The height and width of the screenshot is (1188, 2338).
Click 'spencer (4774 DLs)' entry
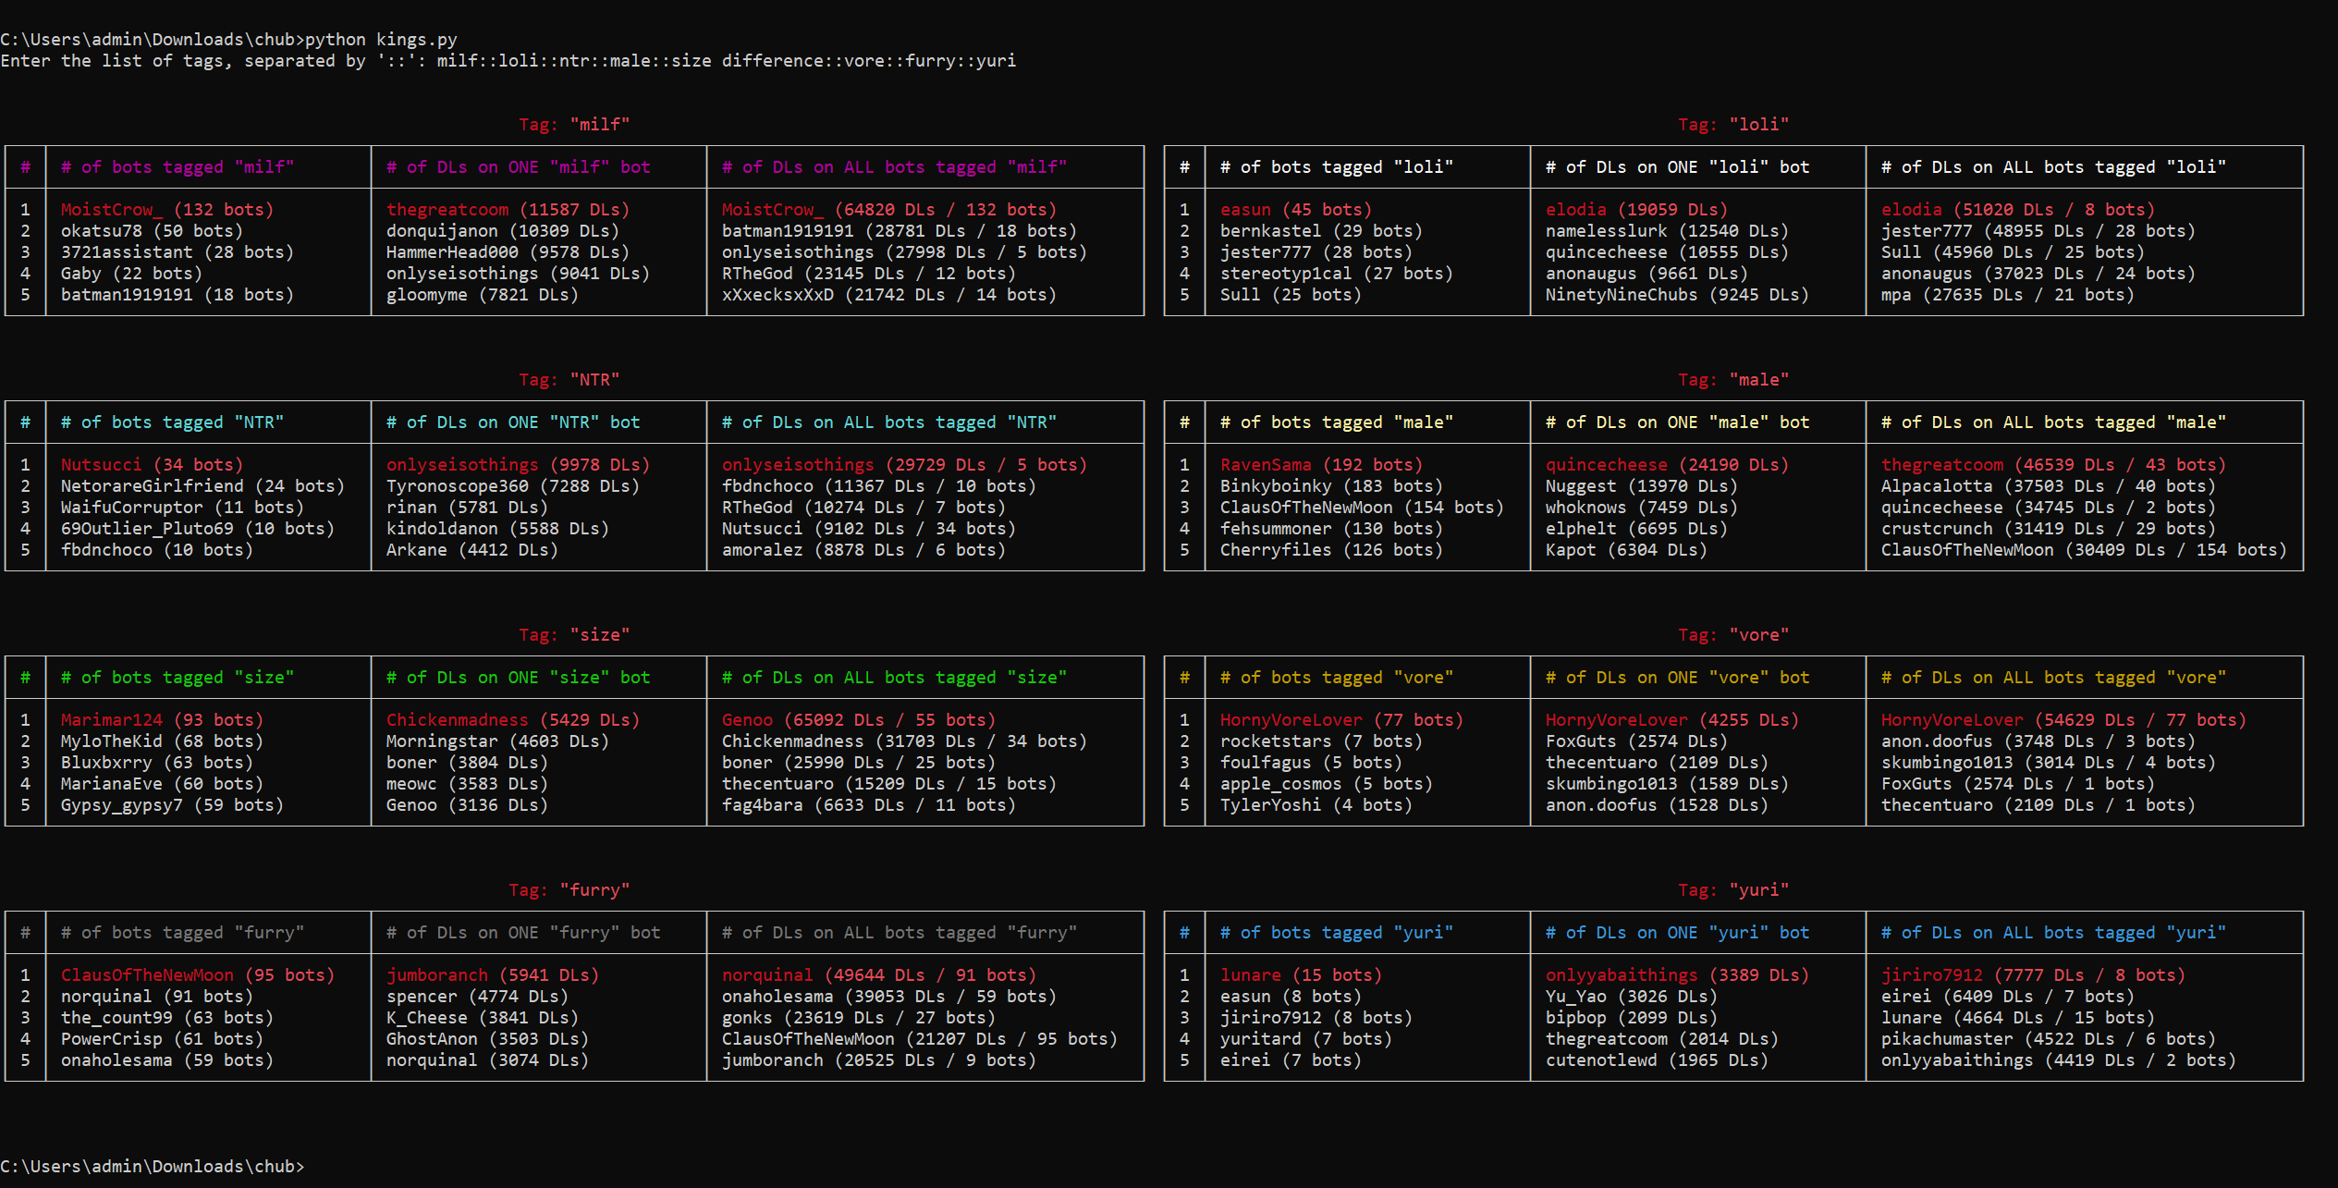(x=477, y=996)
